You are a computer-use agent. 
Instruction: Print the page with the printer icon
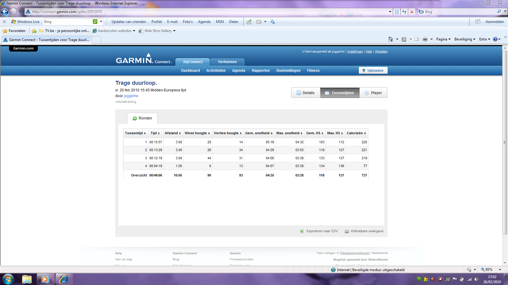coord(425,39)
